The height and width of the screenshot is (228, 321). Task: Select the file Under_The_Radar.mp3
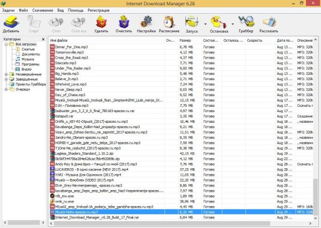pos(73,68)
